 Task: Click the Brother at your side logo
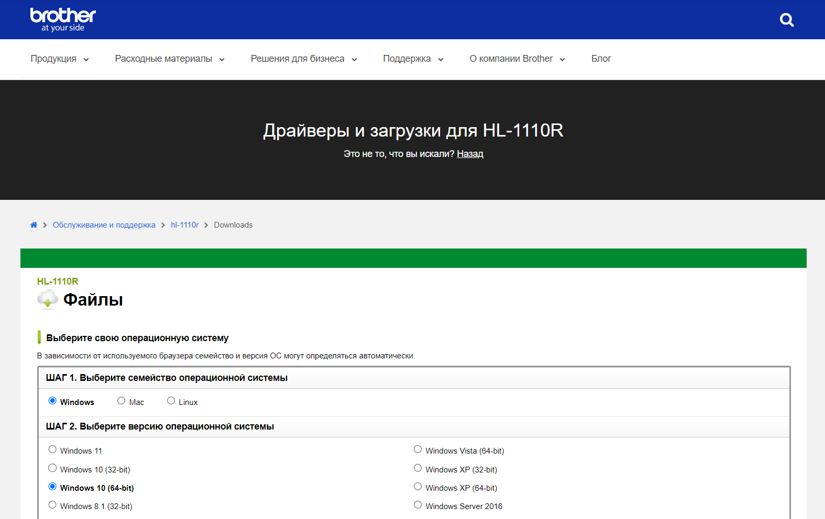coord(63,19)
